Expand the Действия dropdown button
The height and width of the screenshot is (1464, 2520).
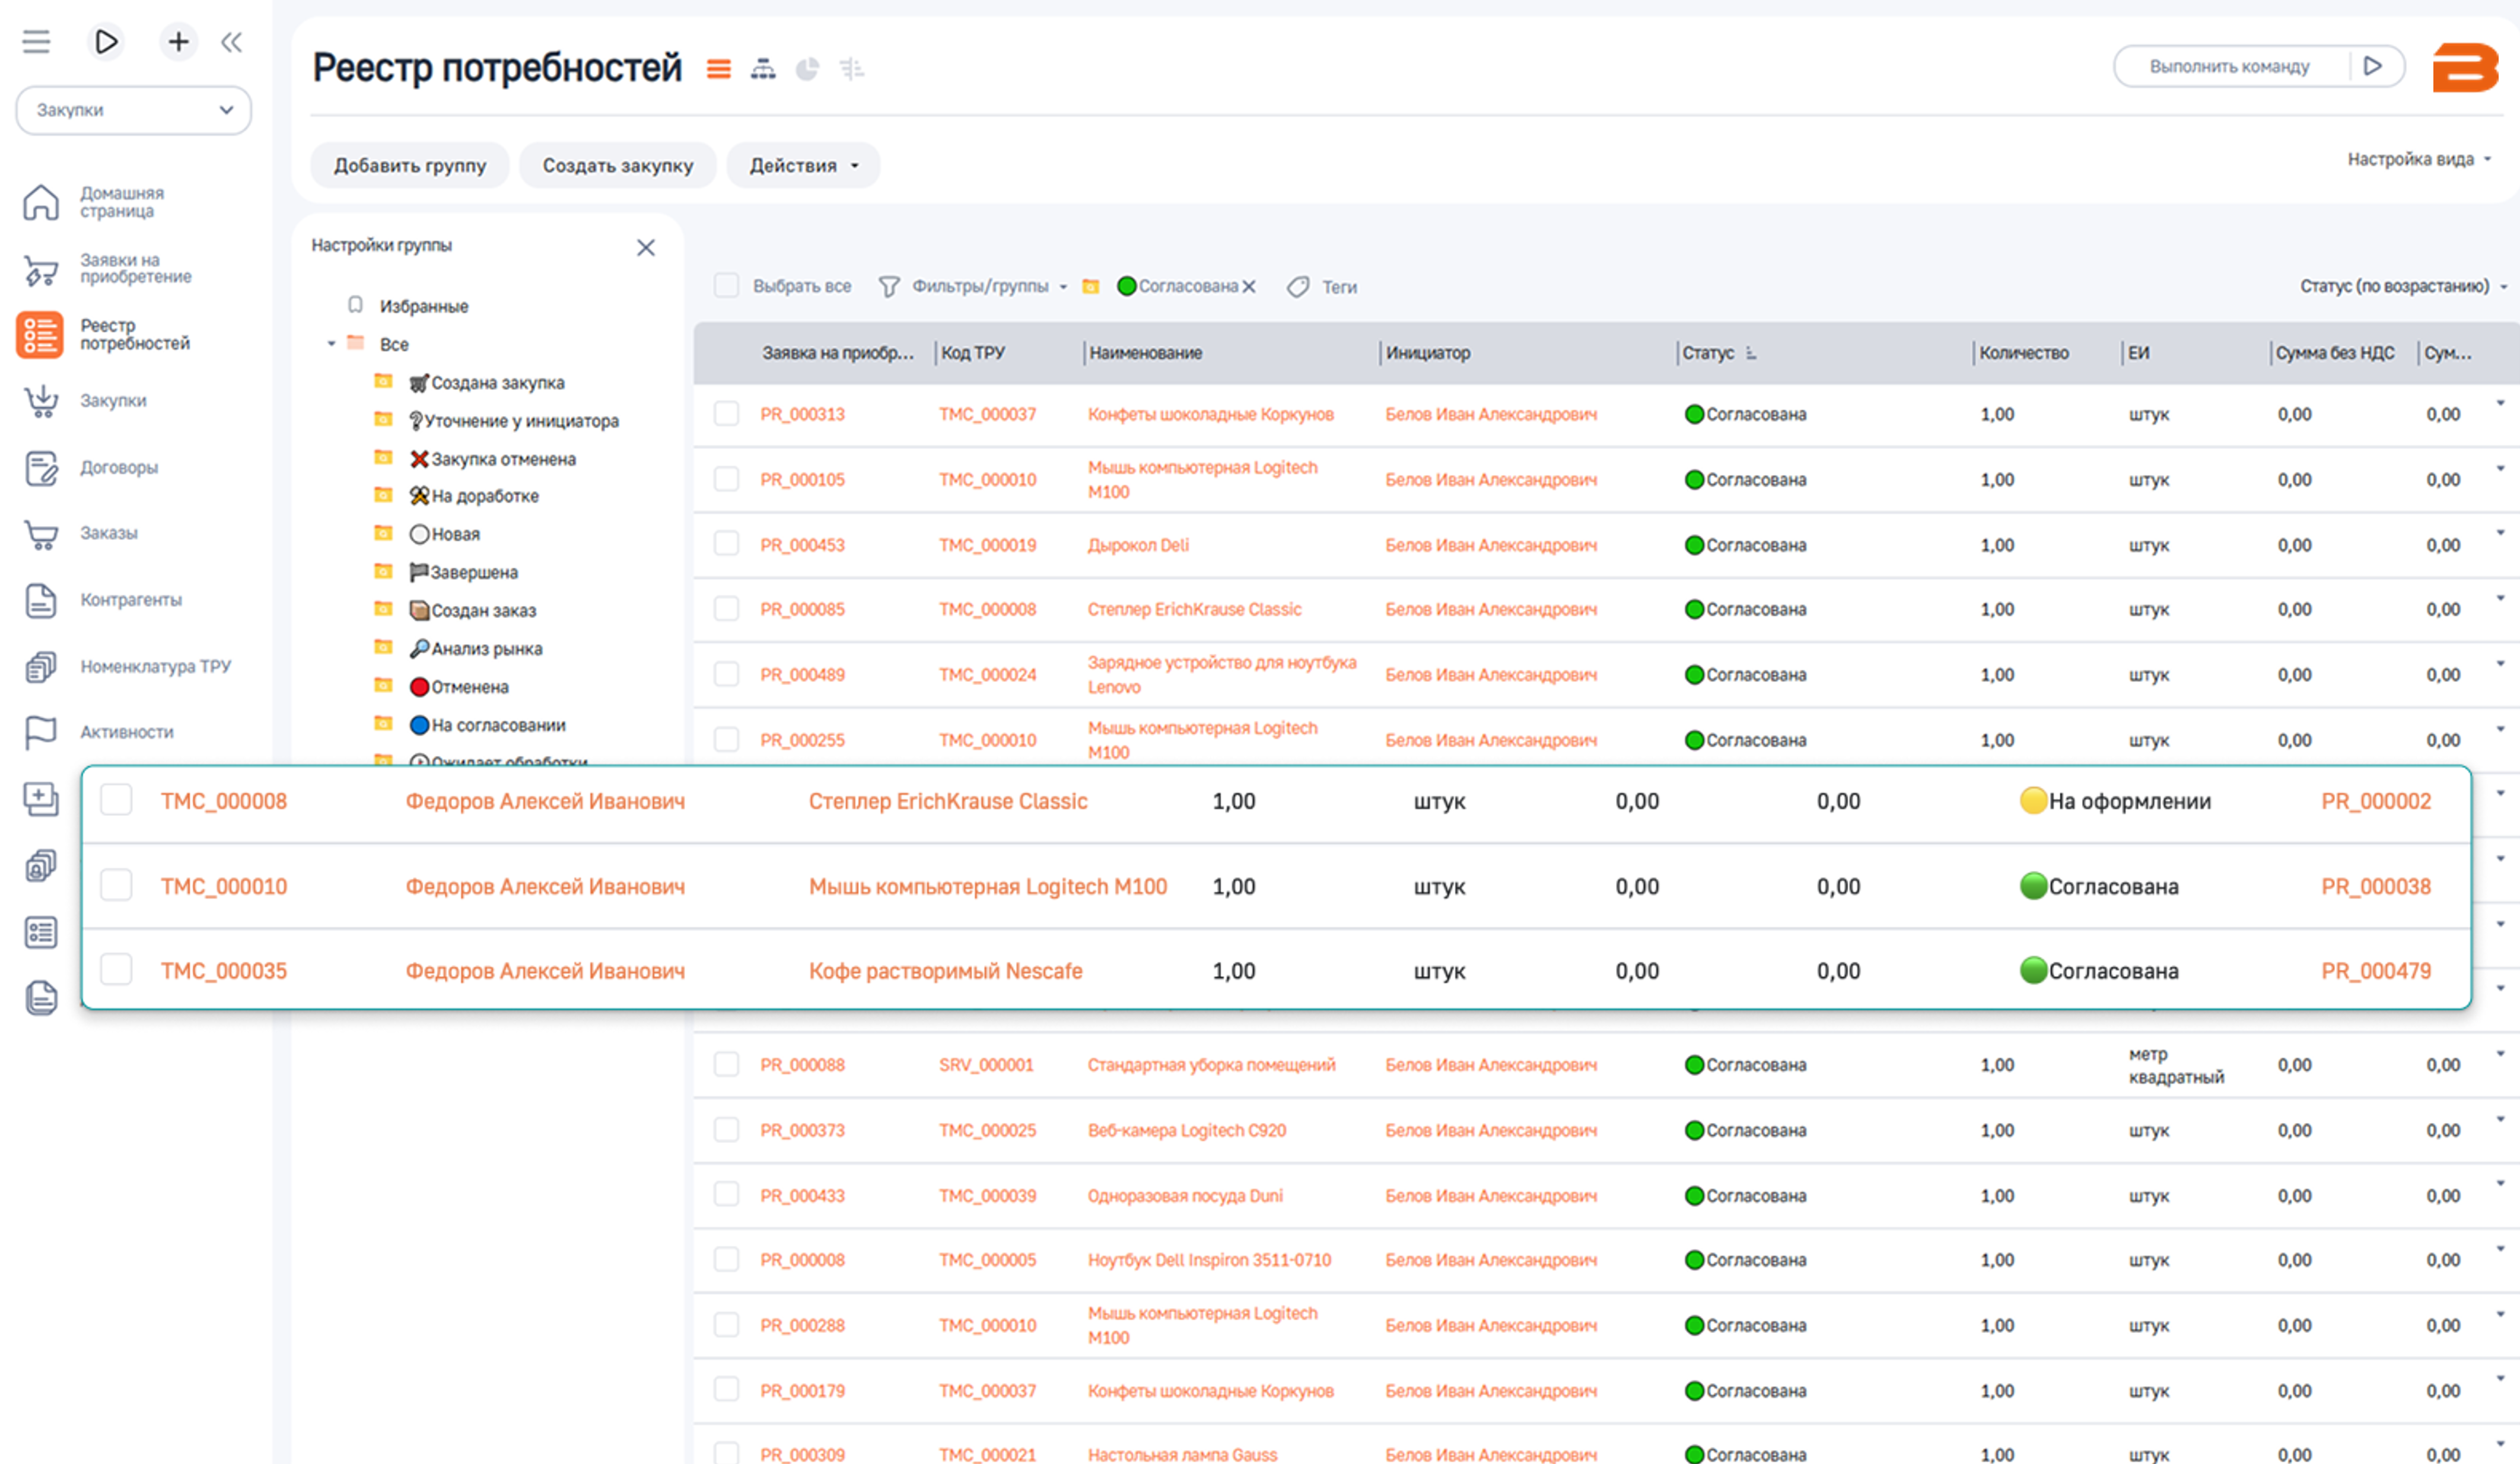click(x=803, y=165)
